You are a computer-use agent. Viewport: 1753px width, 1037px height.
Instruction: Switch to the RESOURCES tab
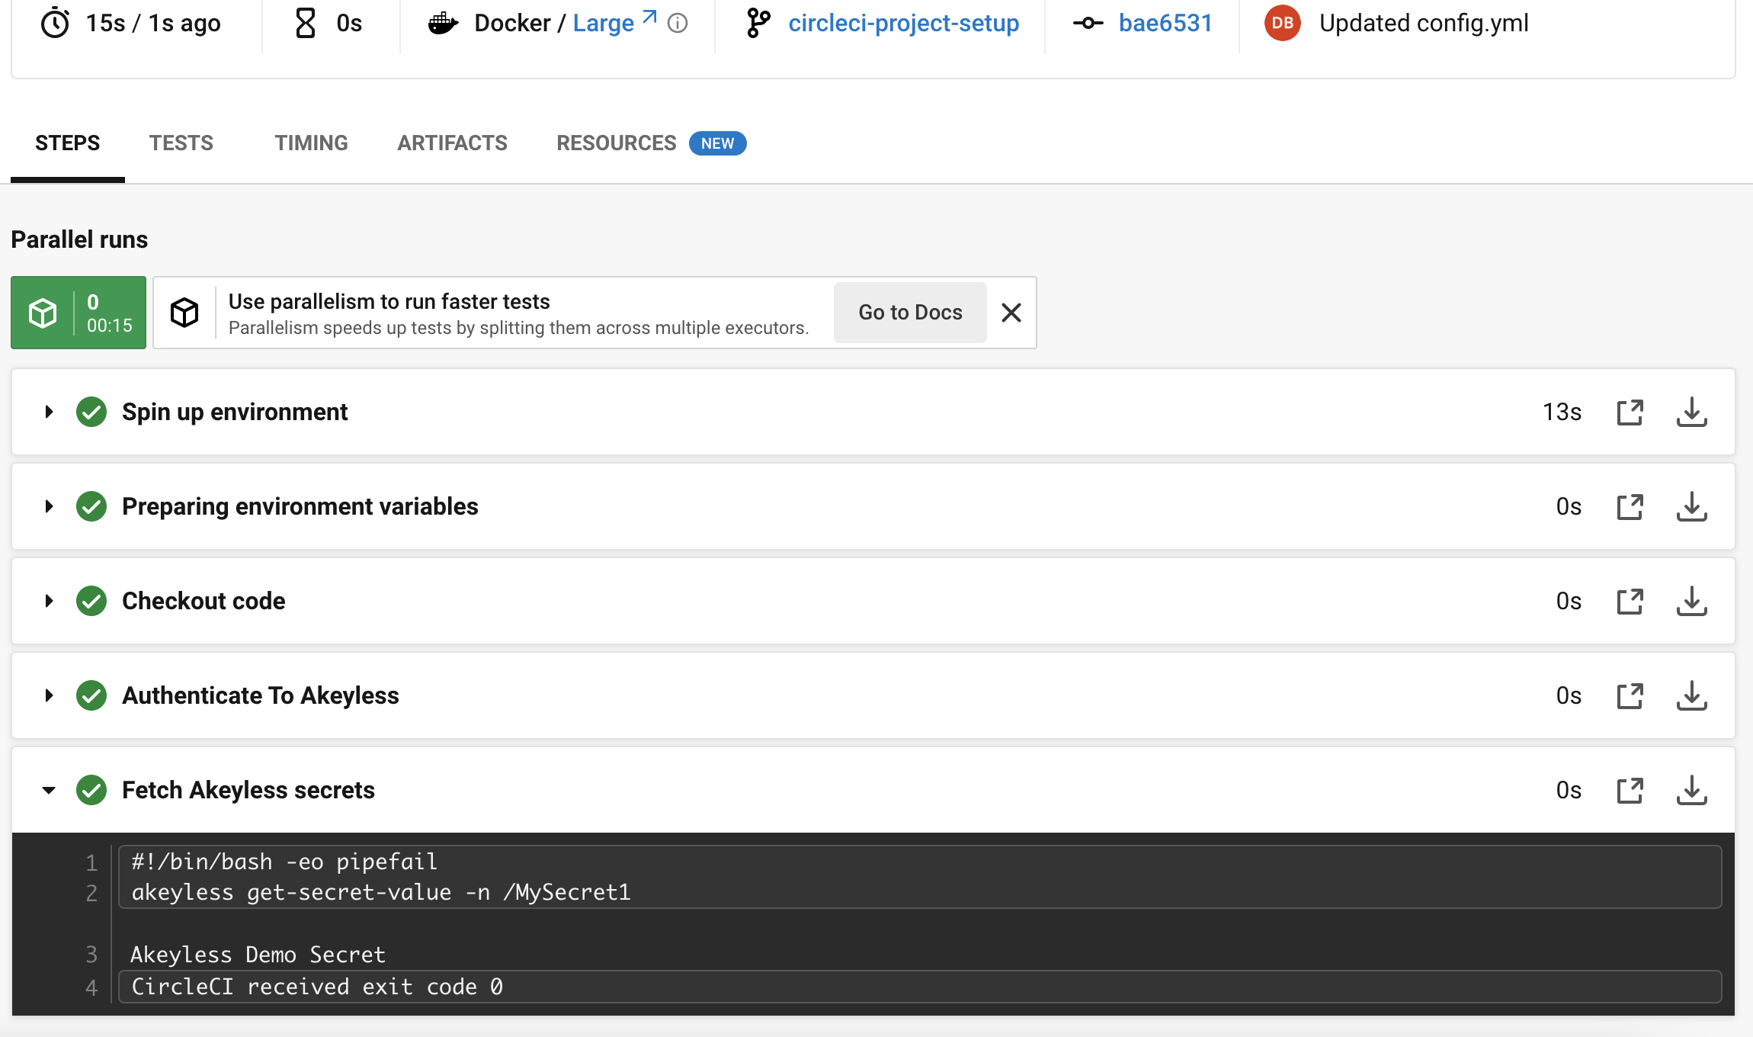tap(616, 143)
